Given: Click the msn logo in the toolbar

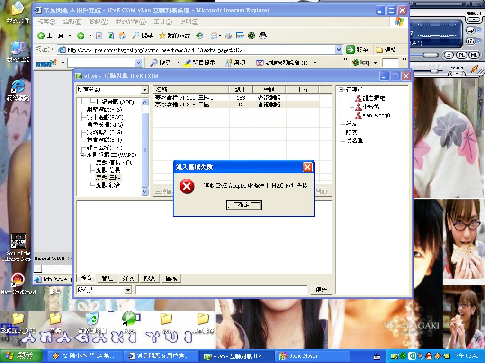Looking at the screenshot, I should tap(46, 63).
